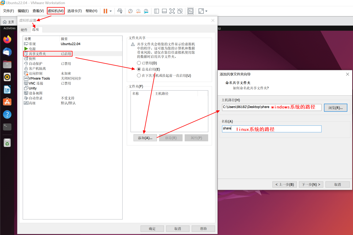353x235 pixels.
Task: Click the 下一步(N) > wizard button
Action: point(311,185)
